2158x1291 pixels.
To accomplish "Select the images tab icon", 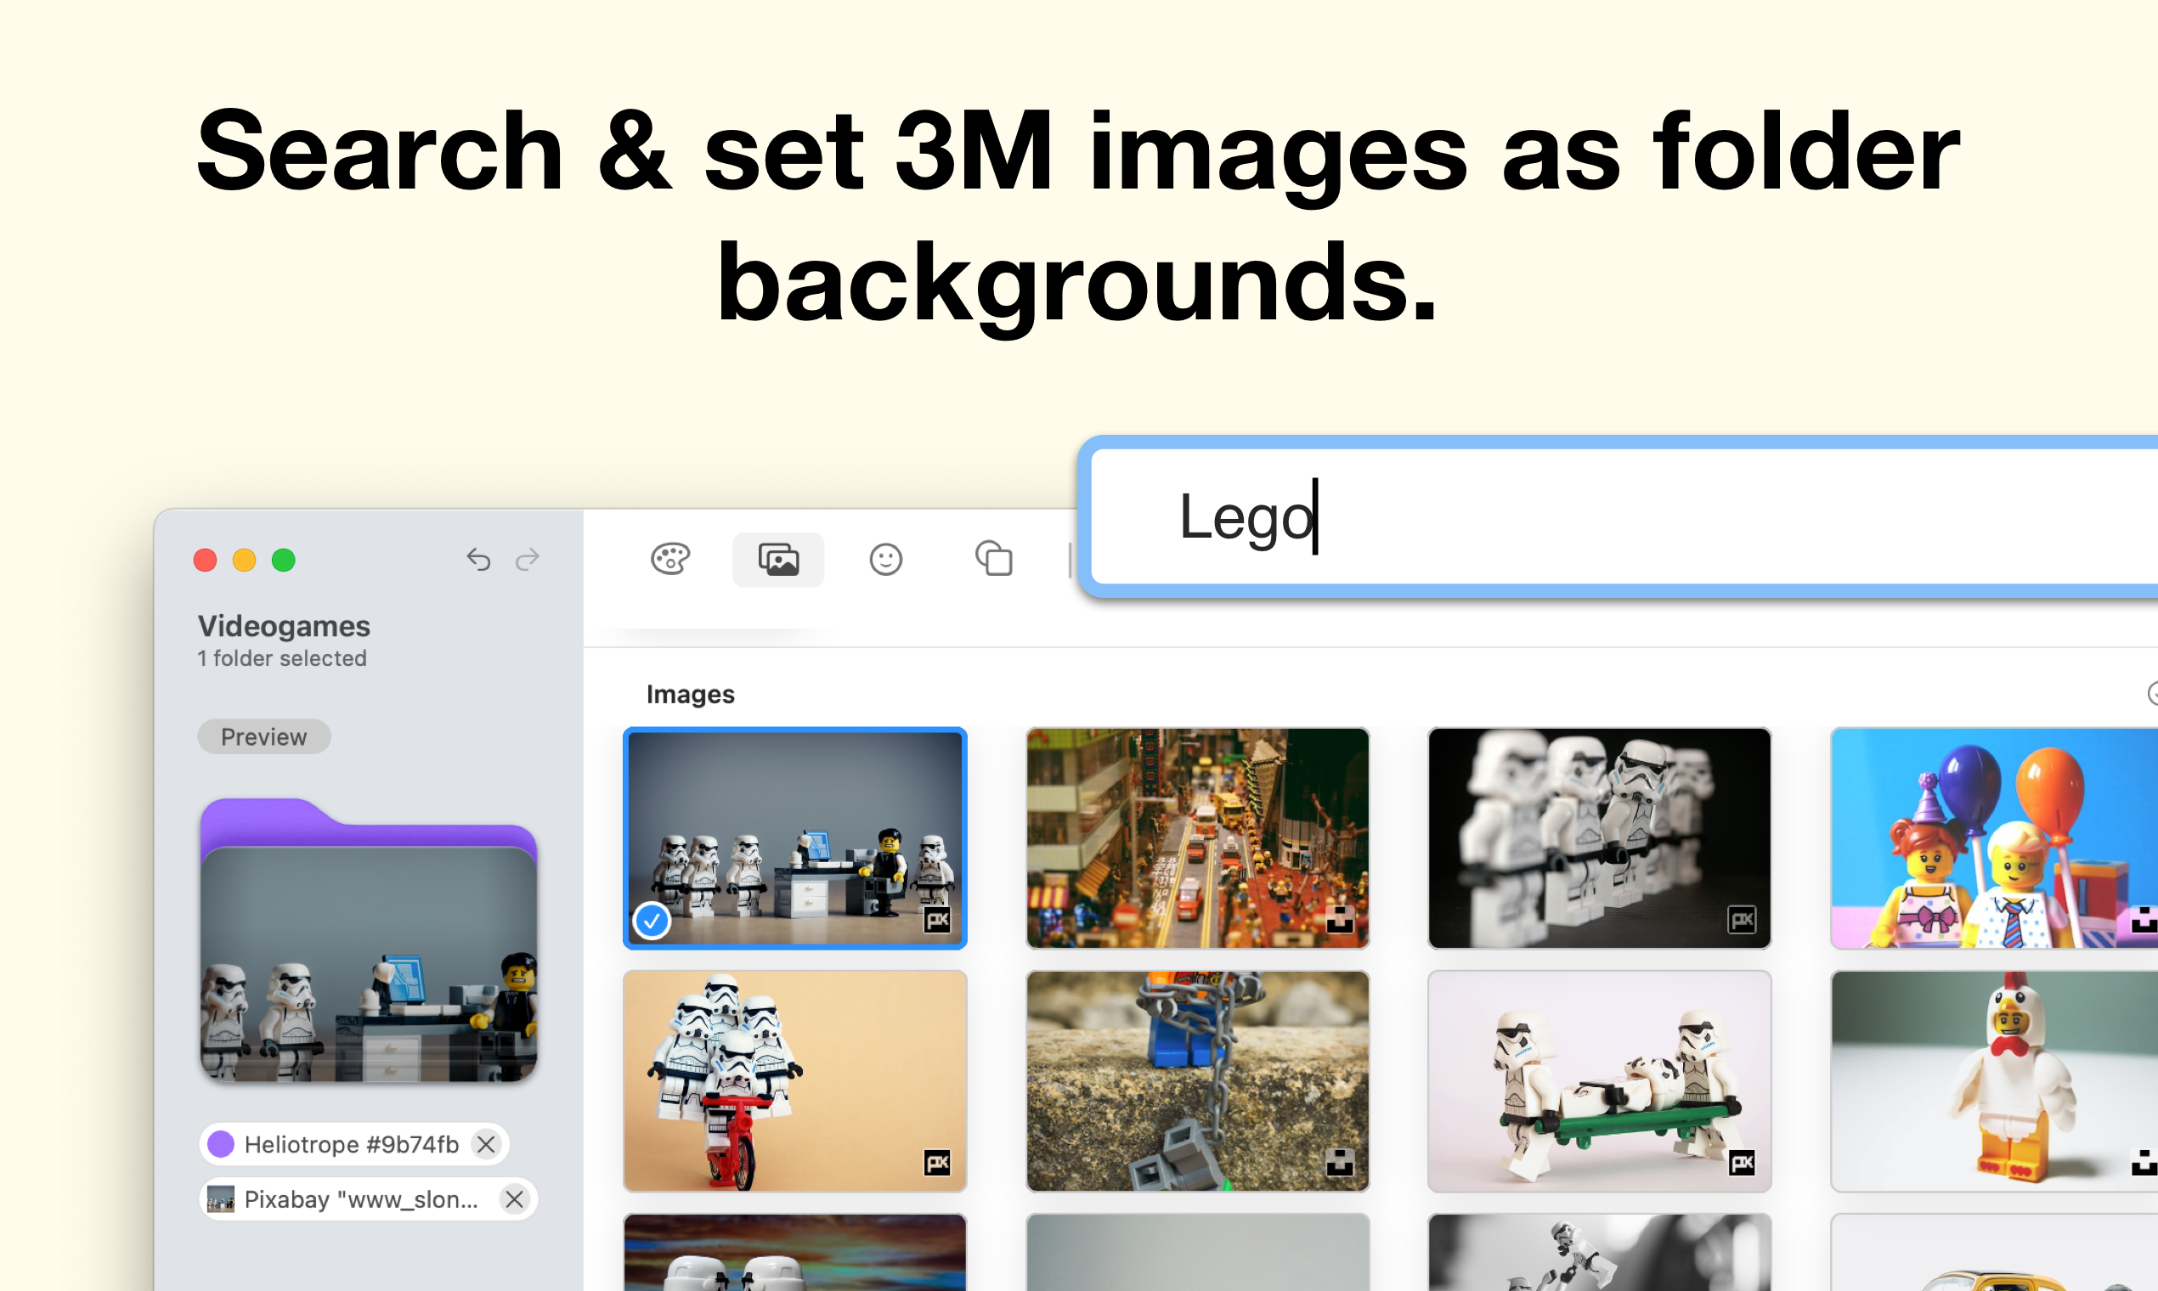I will tap(778, 560).
